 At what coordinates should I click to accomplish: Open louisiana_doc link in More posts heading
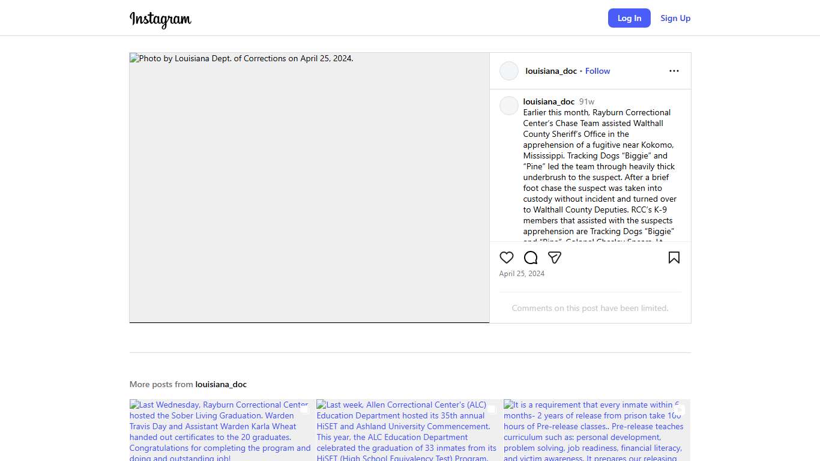click(x=221, y=384)
